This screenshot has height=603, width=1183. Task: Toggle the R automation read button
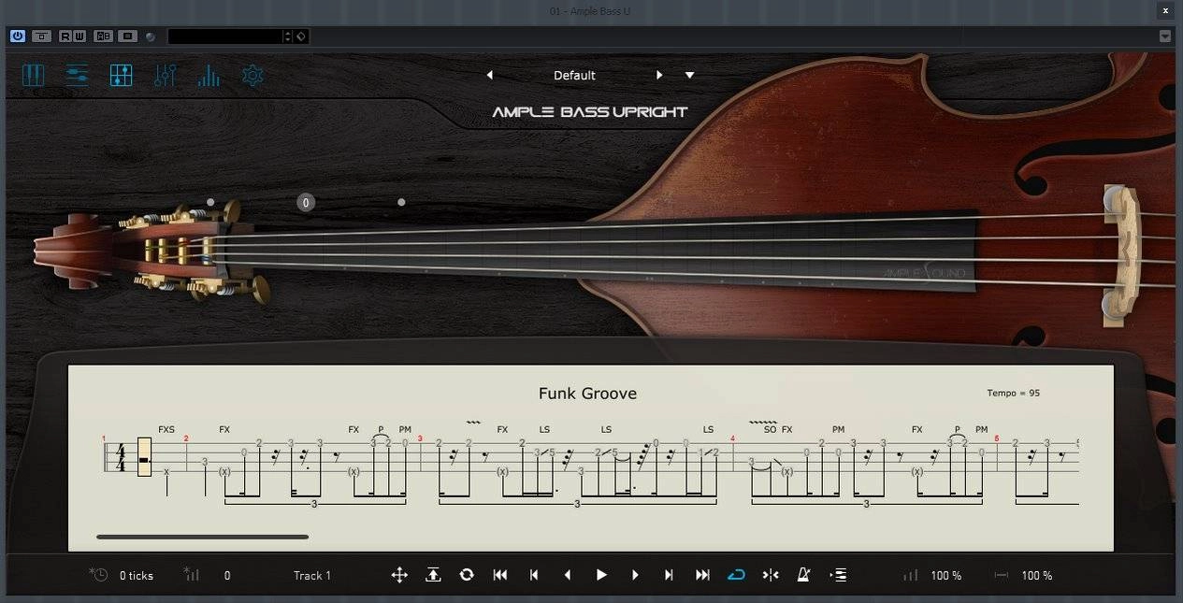(x=65, y=36)
